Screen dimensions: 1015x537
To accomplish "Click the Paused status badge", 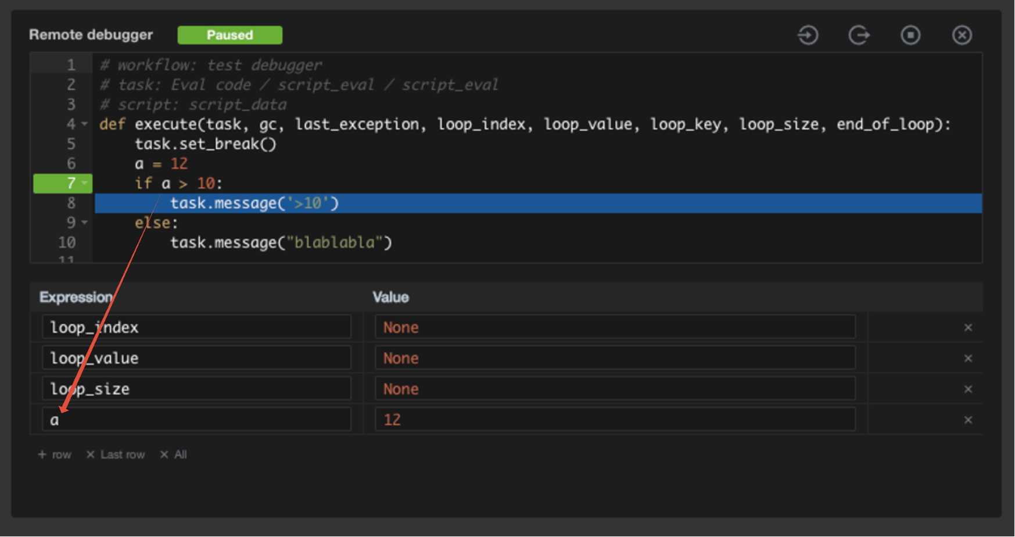I will pos(230,35).
